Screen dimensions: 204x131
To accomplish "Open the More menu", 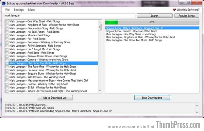I will [31, 10].
